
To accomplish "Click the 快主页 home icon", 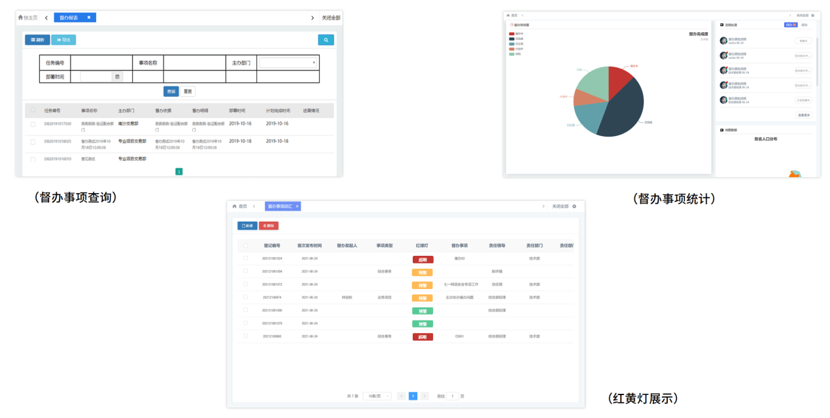I will pos(21,18).
